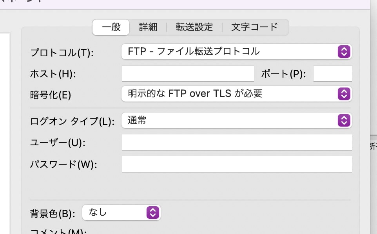The image size is (377, 234).
Task: Open the プロトコル protocol dropdown
Action: click(237, 52)
